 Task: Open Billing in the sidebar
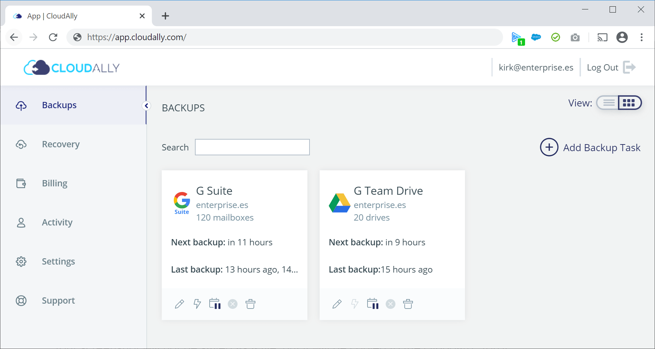[x=73, y=183]
